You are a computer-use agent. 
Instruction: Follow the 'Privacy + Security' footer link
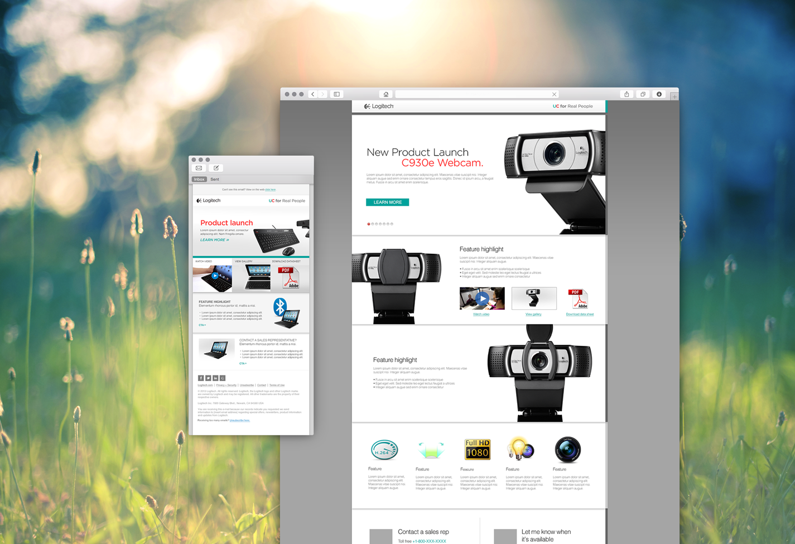227,385
